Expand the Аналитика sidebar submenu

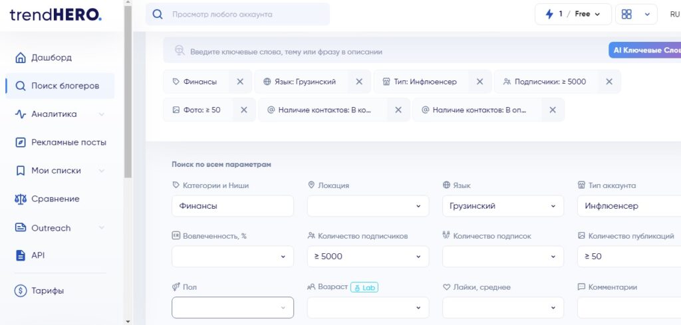[101, 114]
